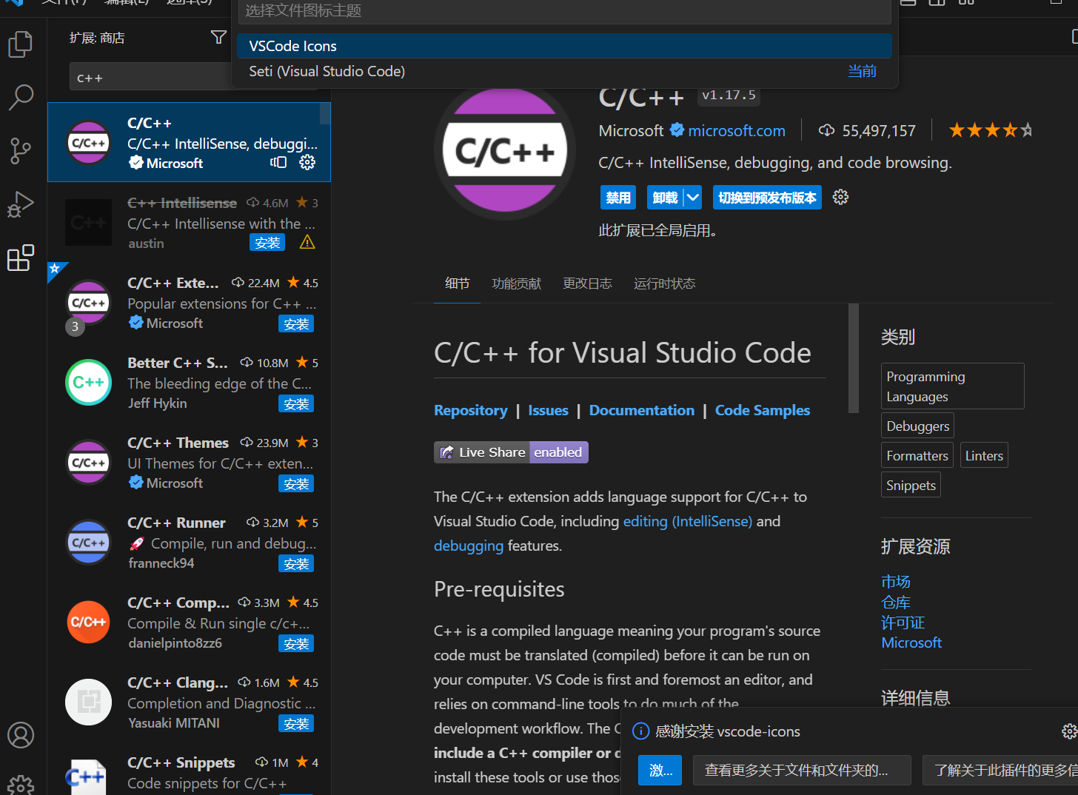The width and height of the screenshot is (1078, 795).
Task: Click 查看更多关于文件和文件夹的 notification button
Action: [x=802, y=770]
